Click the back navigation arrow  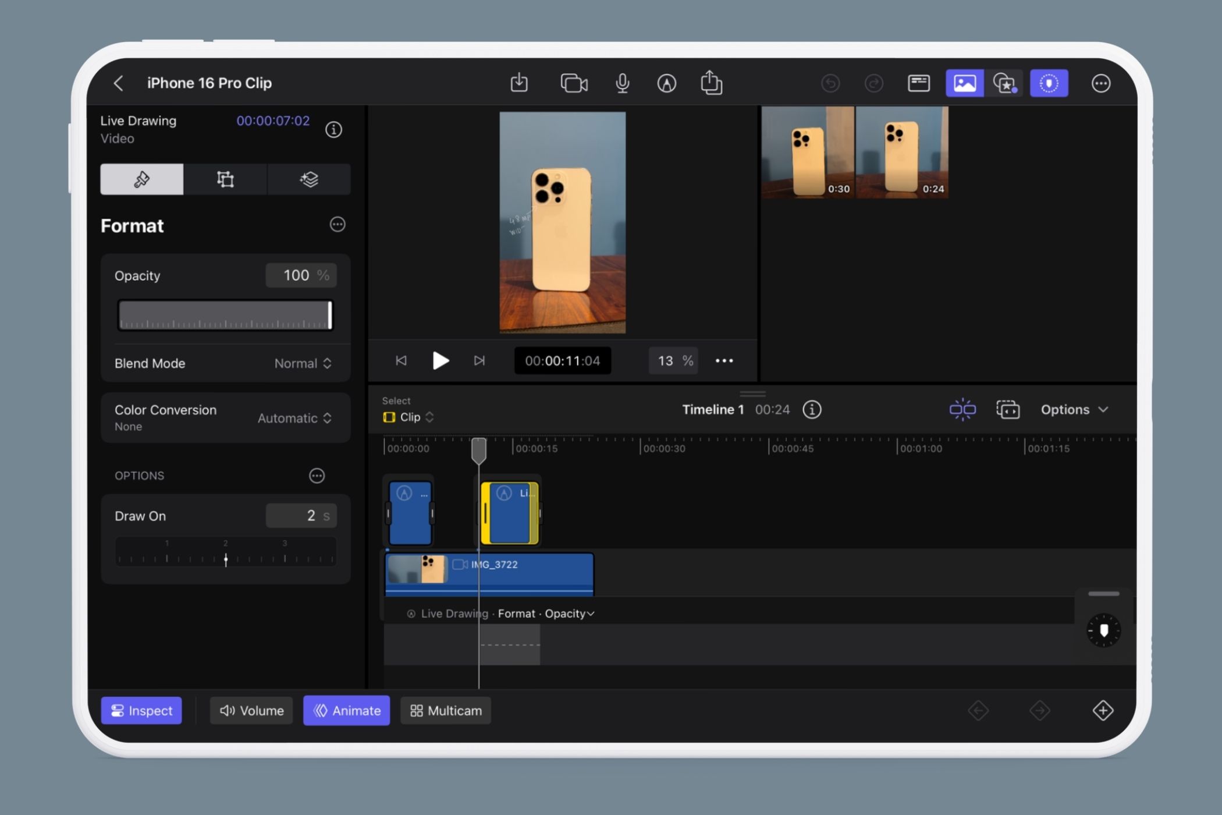(118, 84)
